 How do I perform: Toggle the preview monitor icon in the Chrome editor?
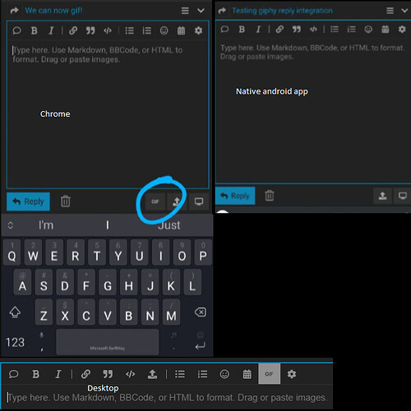[199, 201]
